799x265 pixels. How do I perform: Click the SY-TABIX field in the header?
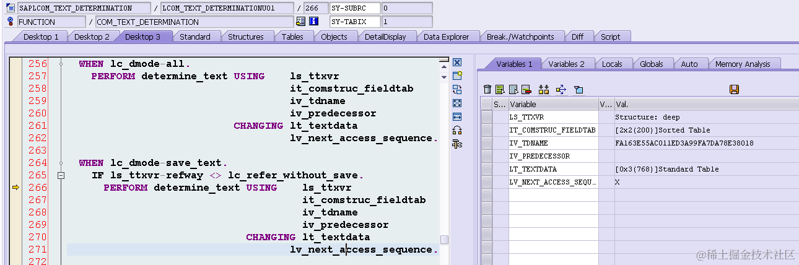click(x=355, y=22)
